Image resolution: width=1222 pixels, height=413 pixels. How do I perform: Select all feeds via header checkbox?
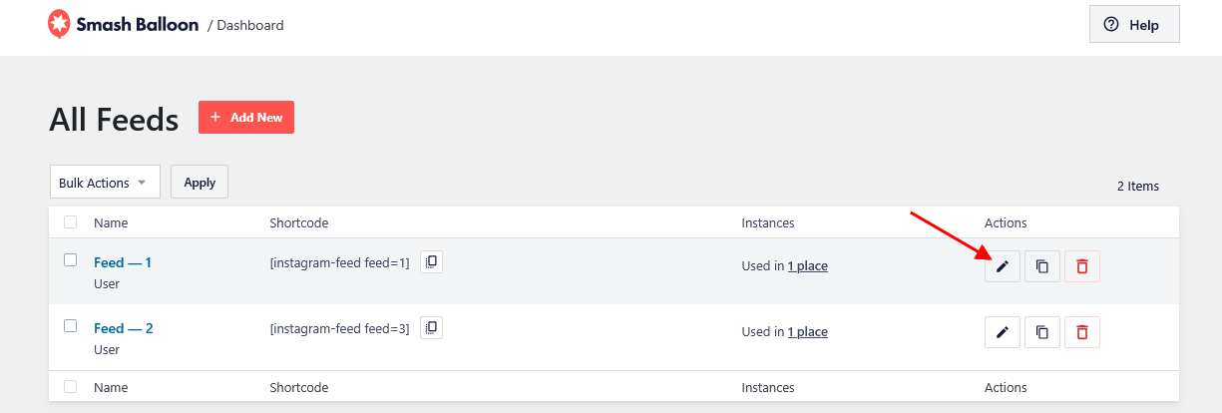(x=70, y=221)
